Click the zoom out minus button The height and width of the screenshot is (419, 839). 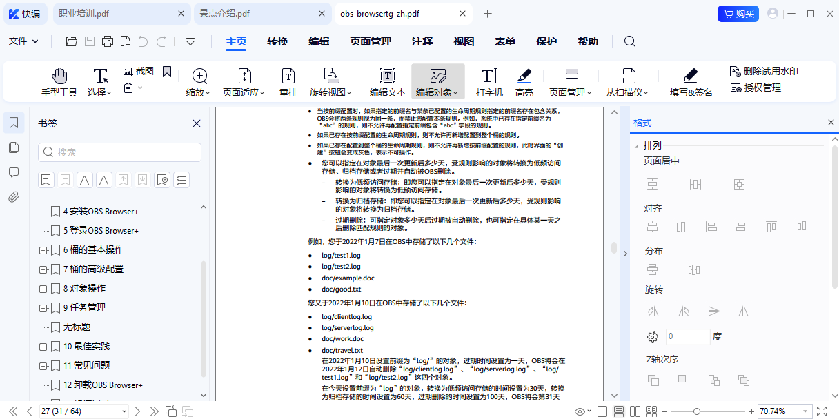coord(664,411)
